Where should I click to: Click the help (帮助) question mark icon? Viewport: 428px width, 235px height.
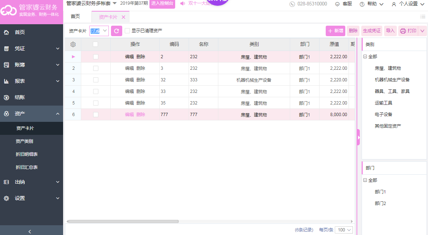pyautogui.click(x=362, y=4)
